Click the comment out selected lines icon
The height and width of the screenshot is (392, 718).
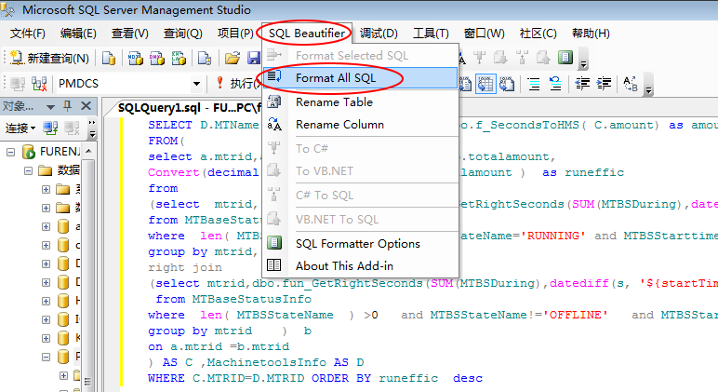(534, 84)
